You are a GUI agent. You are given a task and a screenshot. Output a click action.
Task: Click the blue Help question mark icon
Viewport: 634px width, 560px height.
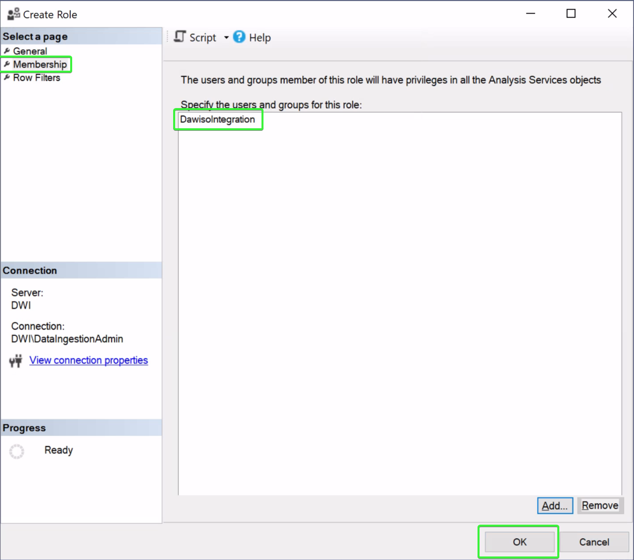[x=239, y=37]
